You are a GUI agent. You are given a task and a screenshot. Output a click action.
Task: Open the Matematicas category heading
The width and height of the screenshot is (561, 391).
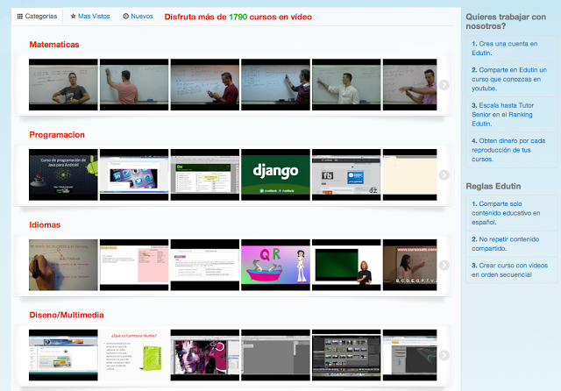click(54, 45)
